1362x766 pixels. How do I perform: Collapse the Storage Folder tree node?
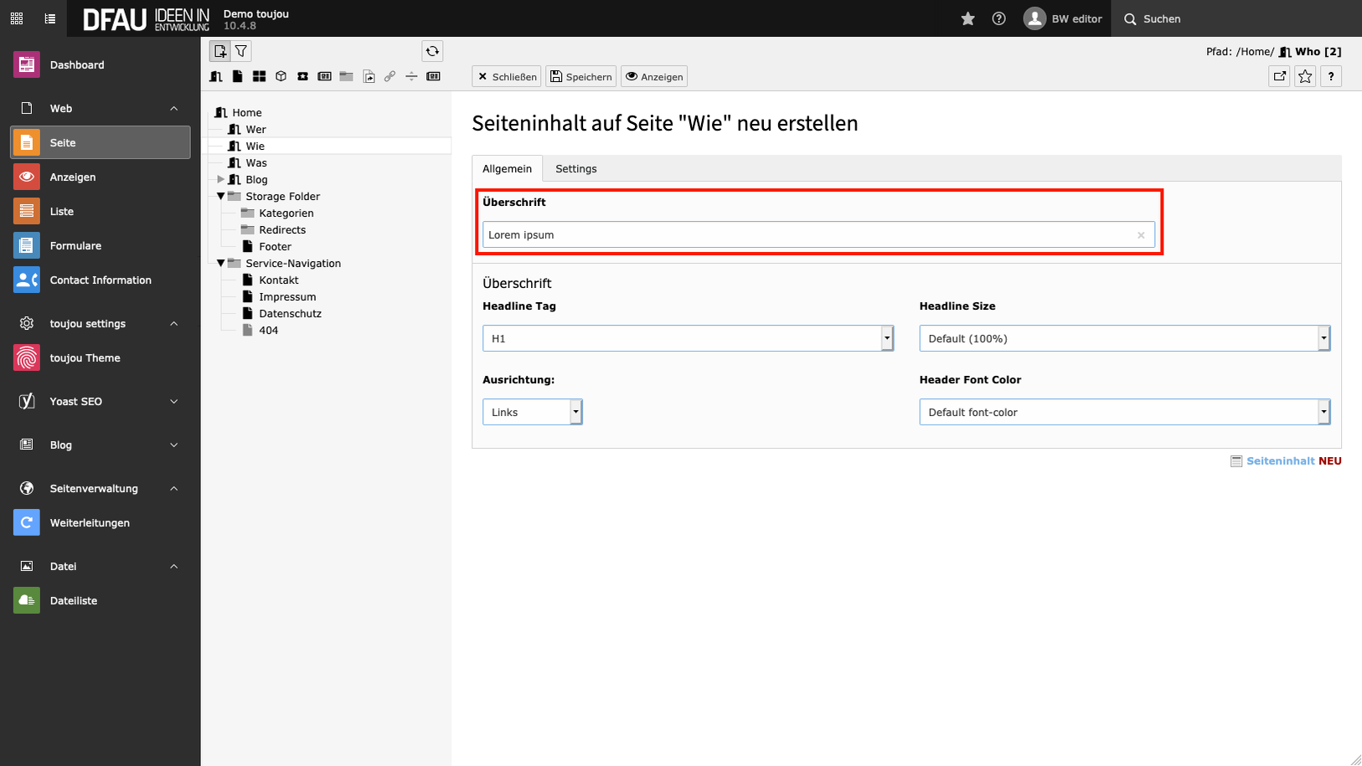point(221,196)
